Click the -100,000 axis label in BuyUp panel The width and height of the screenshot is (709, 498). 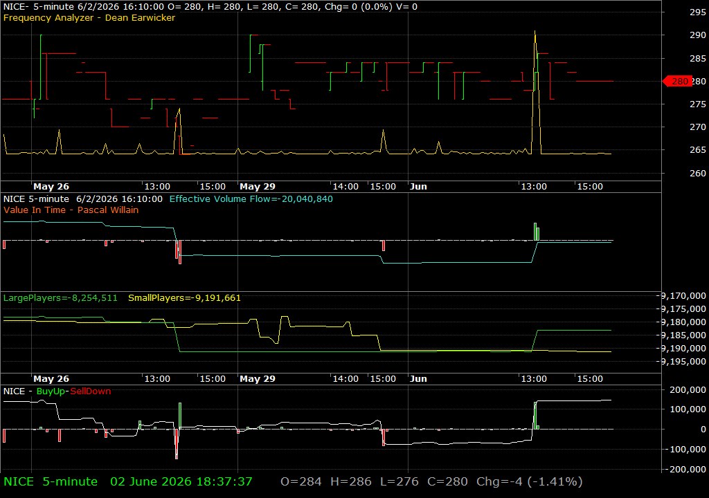[x=685, y=449]
